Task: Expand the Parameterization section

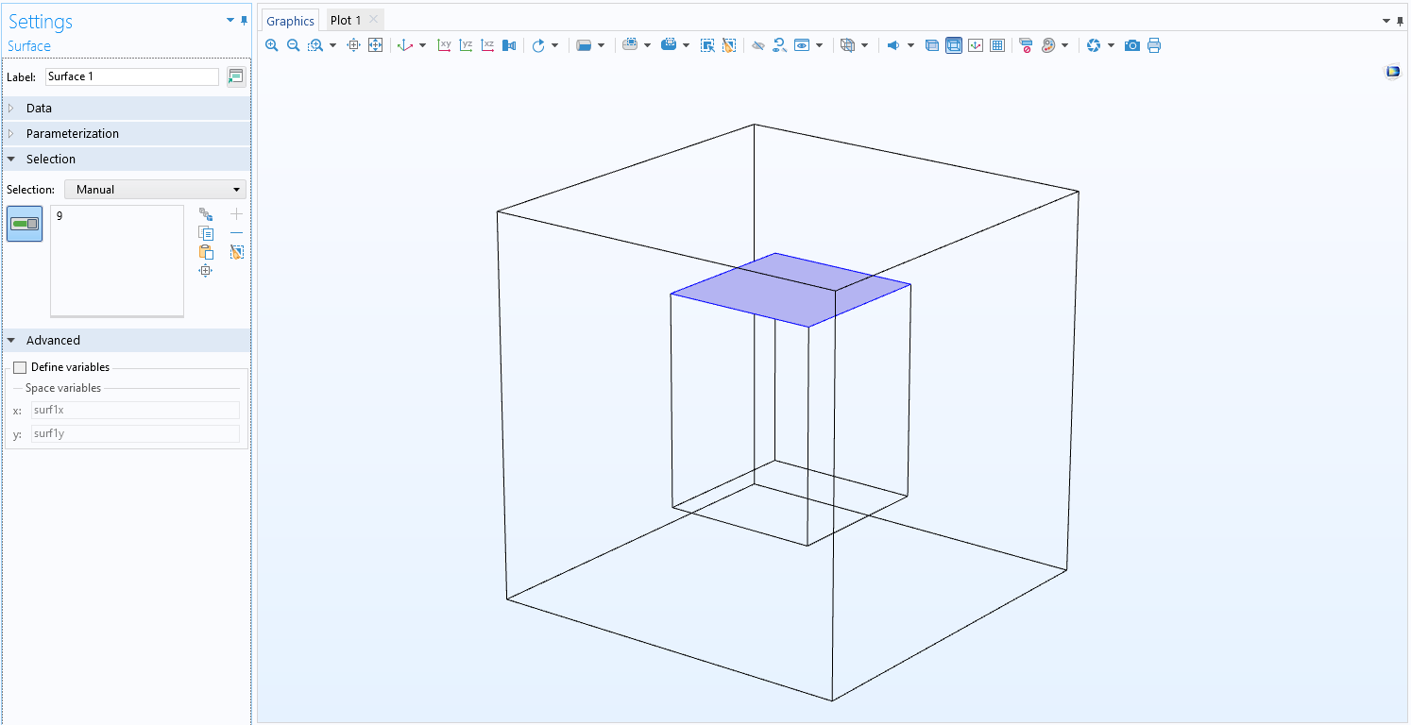Action: (x=72, y=134)
